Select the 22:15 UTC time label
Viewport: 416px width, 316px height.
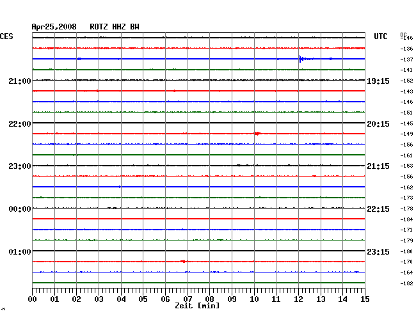pos(378,209)
